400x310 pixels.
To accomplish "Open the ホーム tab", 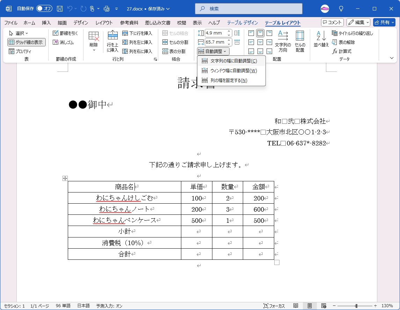I will (29, 23).
